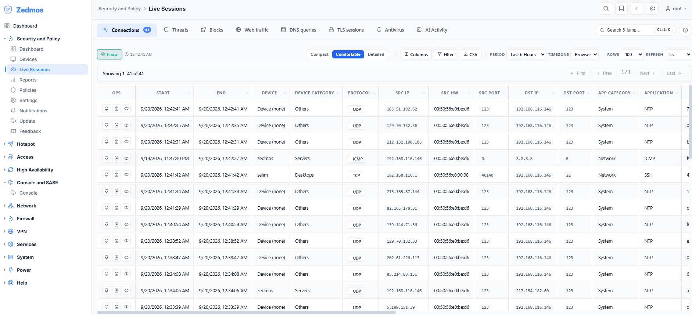
Task: Open the Period dropdown showing Last 6 Hours
Action: click(x=526, y=54)
